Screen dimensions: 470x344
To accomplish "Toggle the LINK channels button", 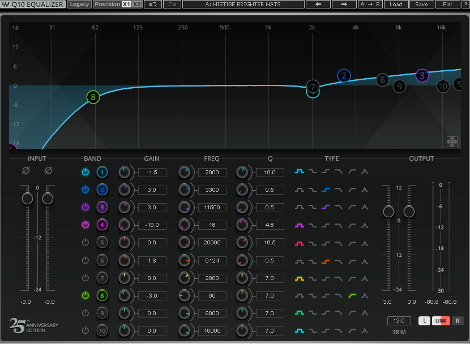I will pyautogui.click(x=441, y=321).
